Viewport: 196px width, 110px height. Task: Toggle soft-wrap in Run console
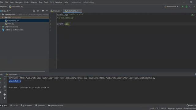[x=5, y=86]
